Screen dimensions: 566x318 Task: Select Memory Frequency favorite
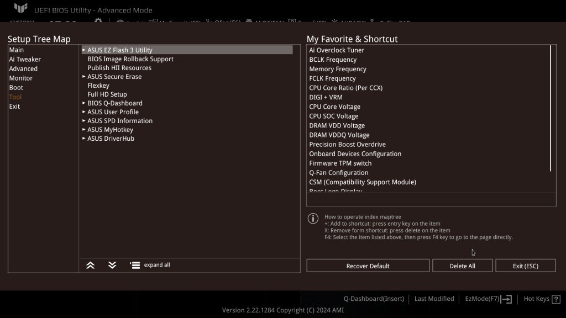[338, 69]
